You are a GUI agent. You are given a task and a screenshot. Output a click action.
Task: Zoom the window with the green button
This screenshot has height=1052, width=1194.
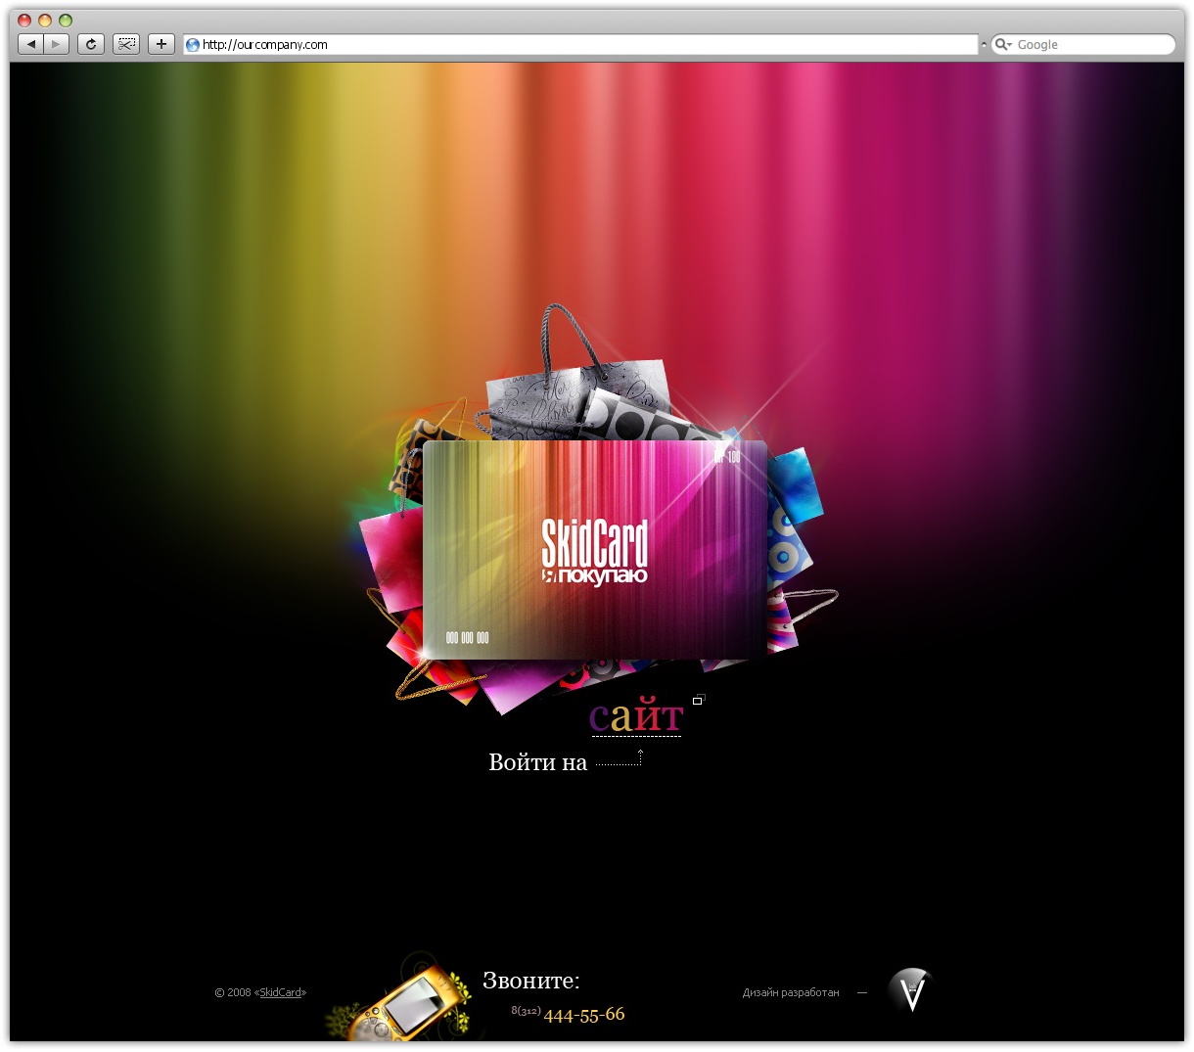pos(66,20)
